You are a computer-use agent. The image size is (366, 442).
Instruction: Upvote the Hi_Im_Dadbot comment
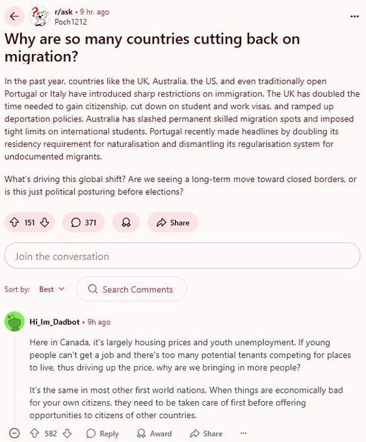coord(34,434)
